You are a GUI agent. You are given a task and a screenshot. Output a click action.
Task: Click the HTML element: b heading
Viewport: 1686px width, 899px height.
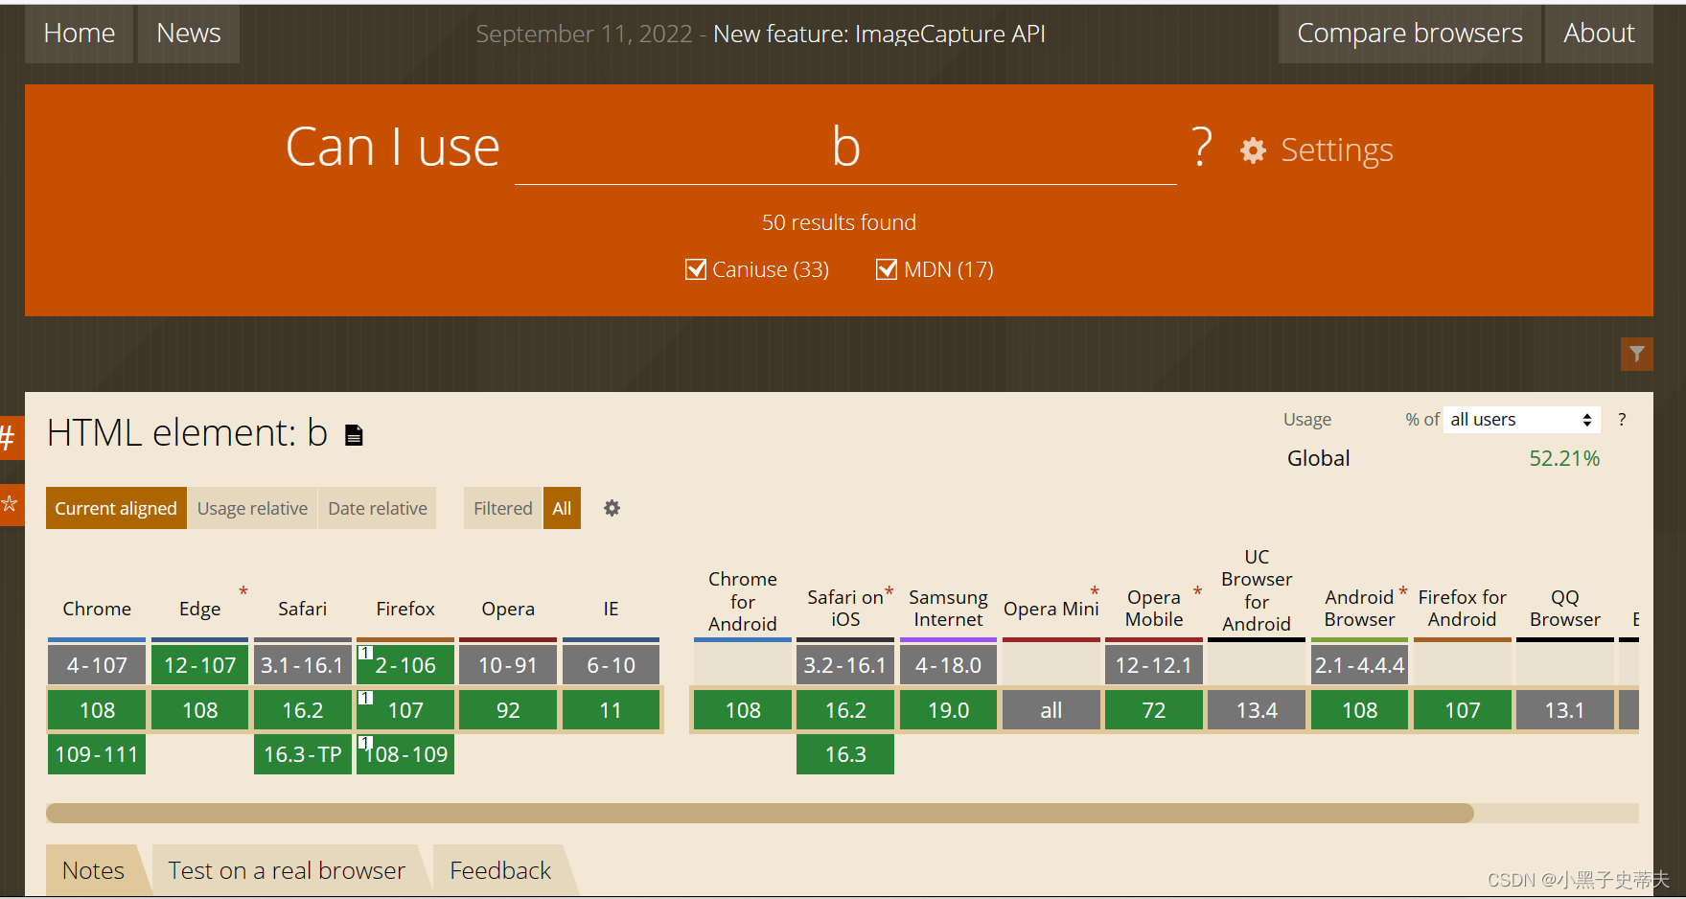pyautogui.click(x=188, y=433)
